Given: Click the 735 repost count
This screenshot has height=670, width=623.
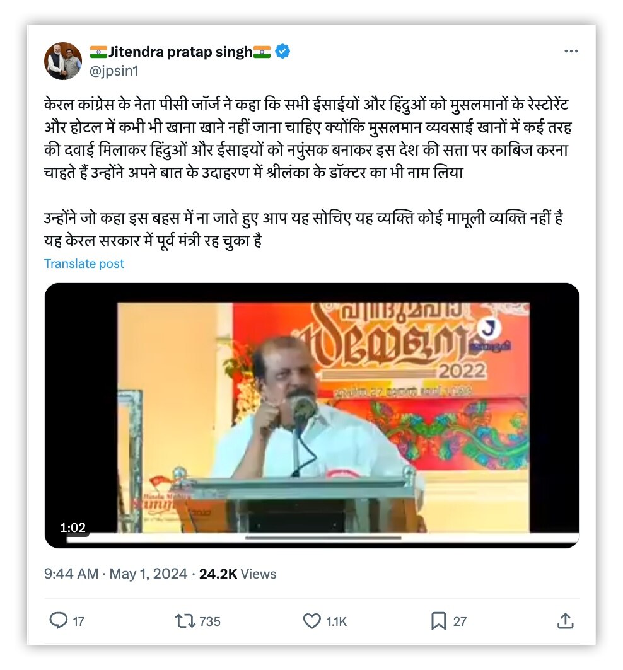Looking at the screenshot, I should tap(210, 621).
